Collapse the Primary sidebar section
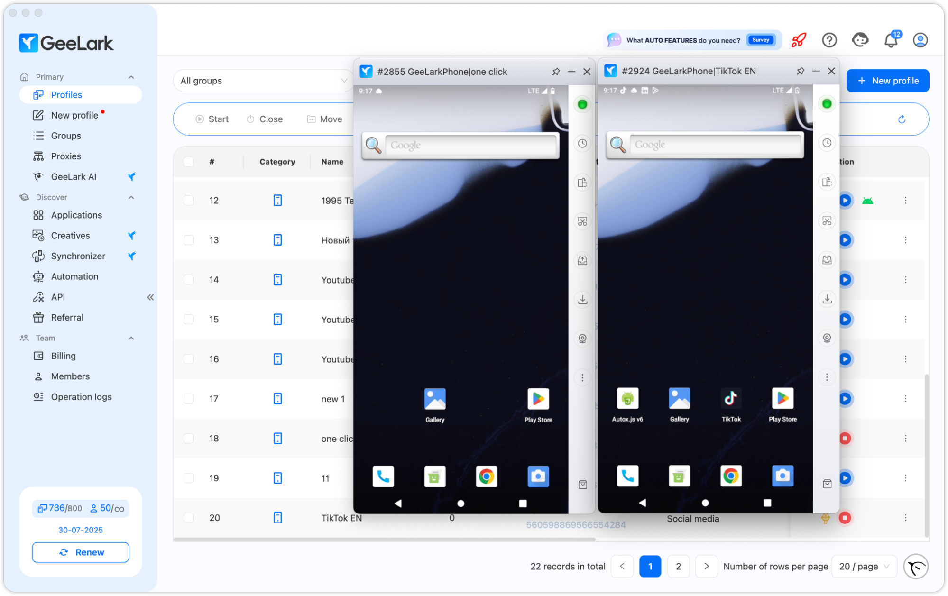The image size is (948, 596). pyautogui.click(x=131, y=77)
